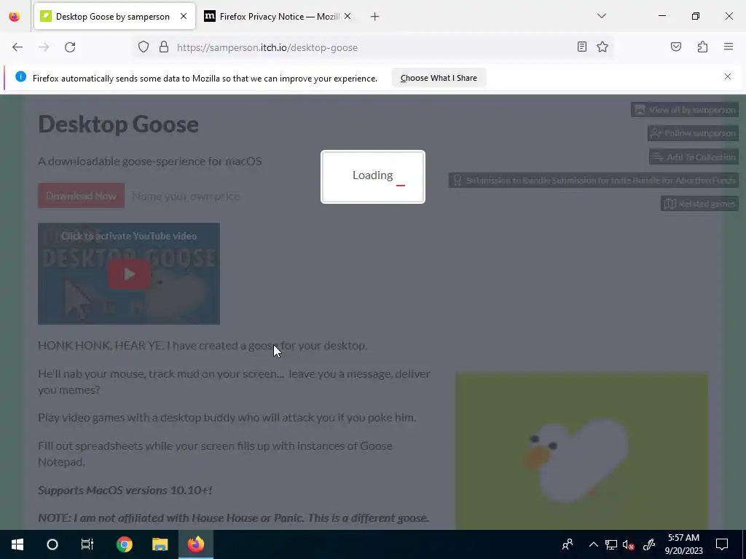This screenshot has width=746, height=559.
Task: Click Follow samperson button
Action: tap(693, 133)
